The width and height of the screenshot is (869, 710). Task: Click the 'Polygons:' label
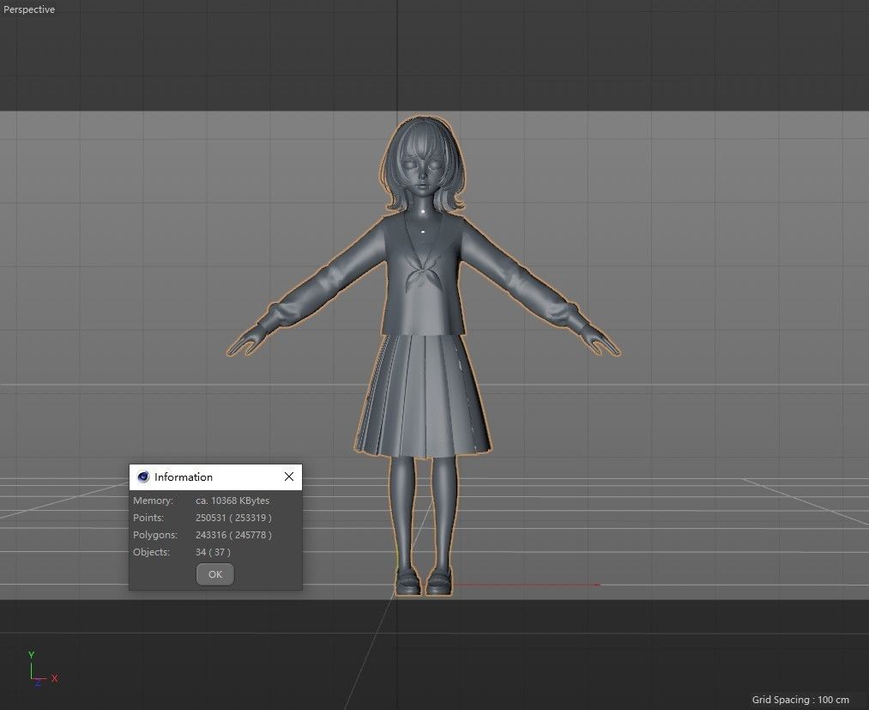155,535
